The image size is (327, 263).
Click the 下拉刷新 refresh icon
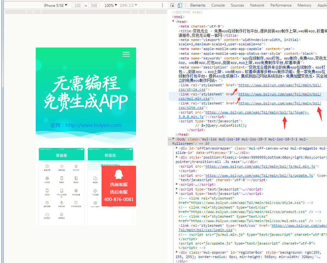[x=95, y=191]
